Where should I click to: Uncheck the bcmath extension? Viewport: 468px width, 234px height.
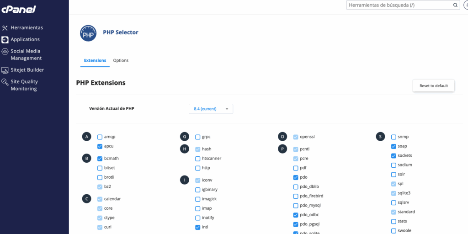[x=100, y=159]
